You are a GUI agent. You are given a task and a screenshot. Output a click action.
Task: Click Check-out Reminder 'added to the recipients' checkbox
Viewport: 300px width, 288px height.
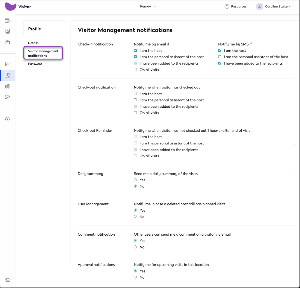(135, 149)
